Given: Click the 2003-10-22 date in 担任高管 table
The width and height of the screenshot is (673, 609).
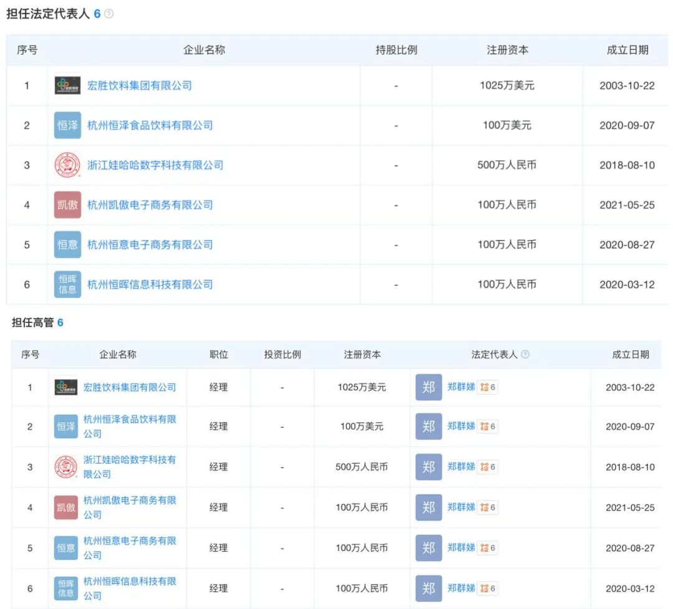Looking at the screenshot, I should pos(630,387).
